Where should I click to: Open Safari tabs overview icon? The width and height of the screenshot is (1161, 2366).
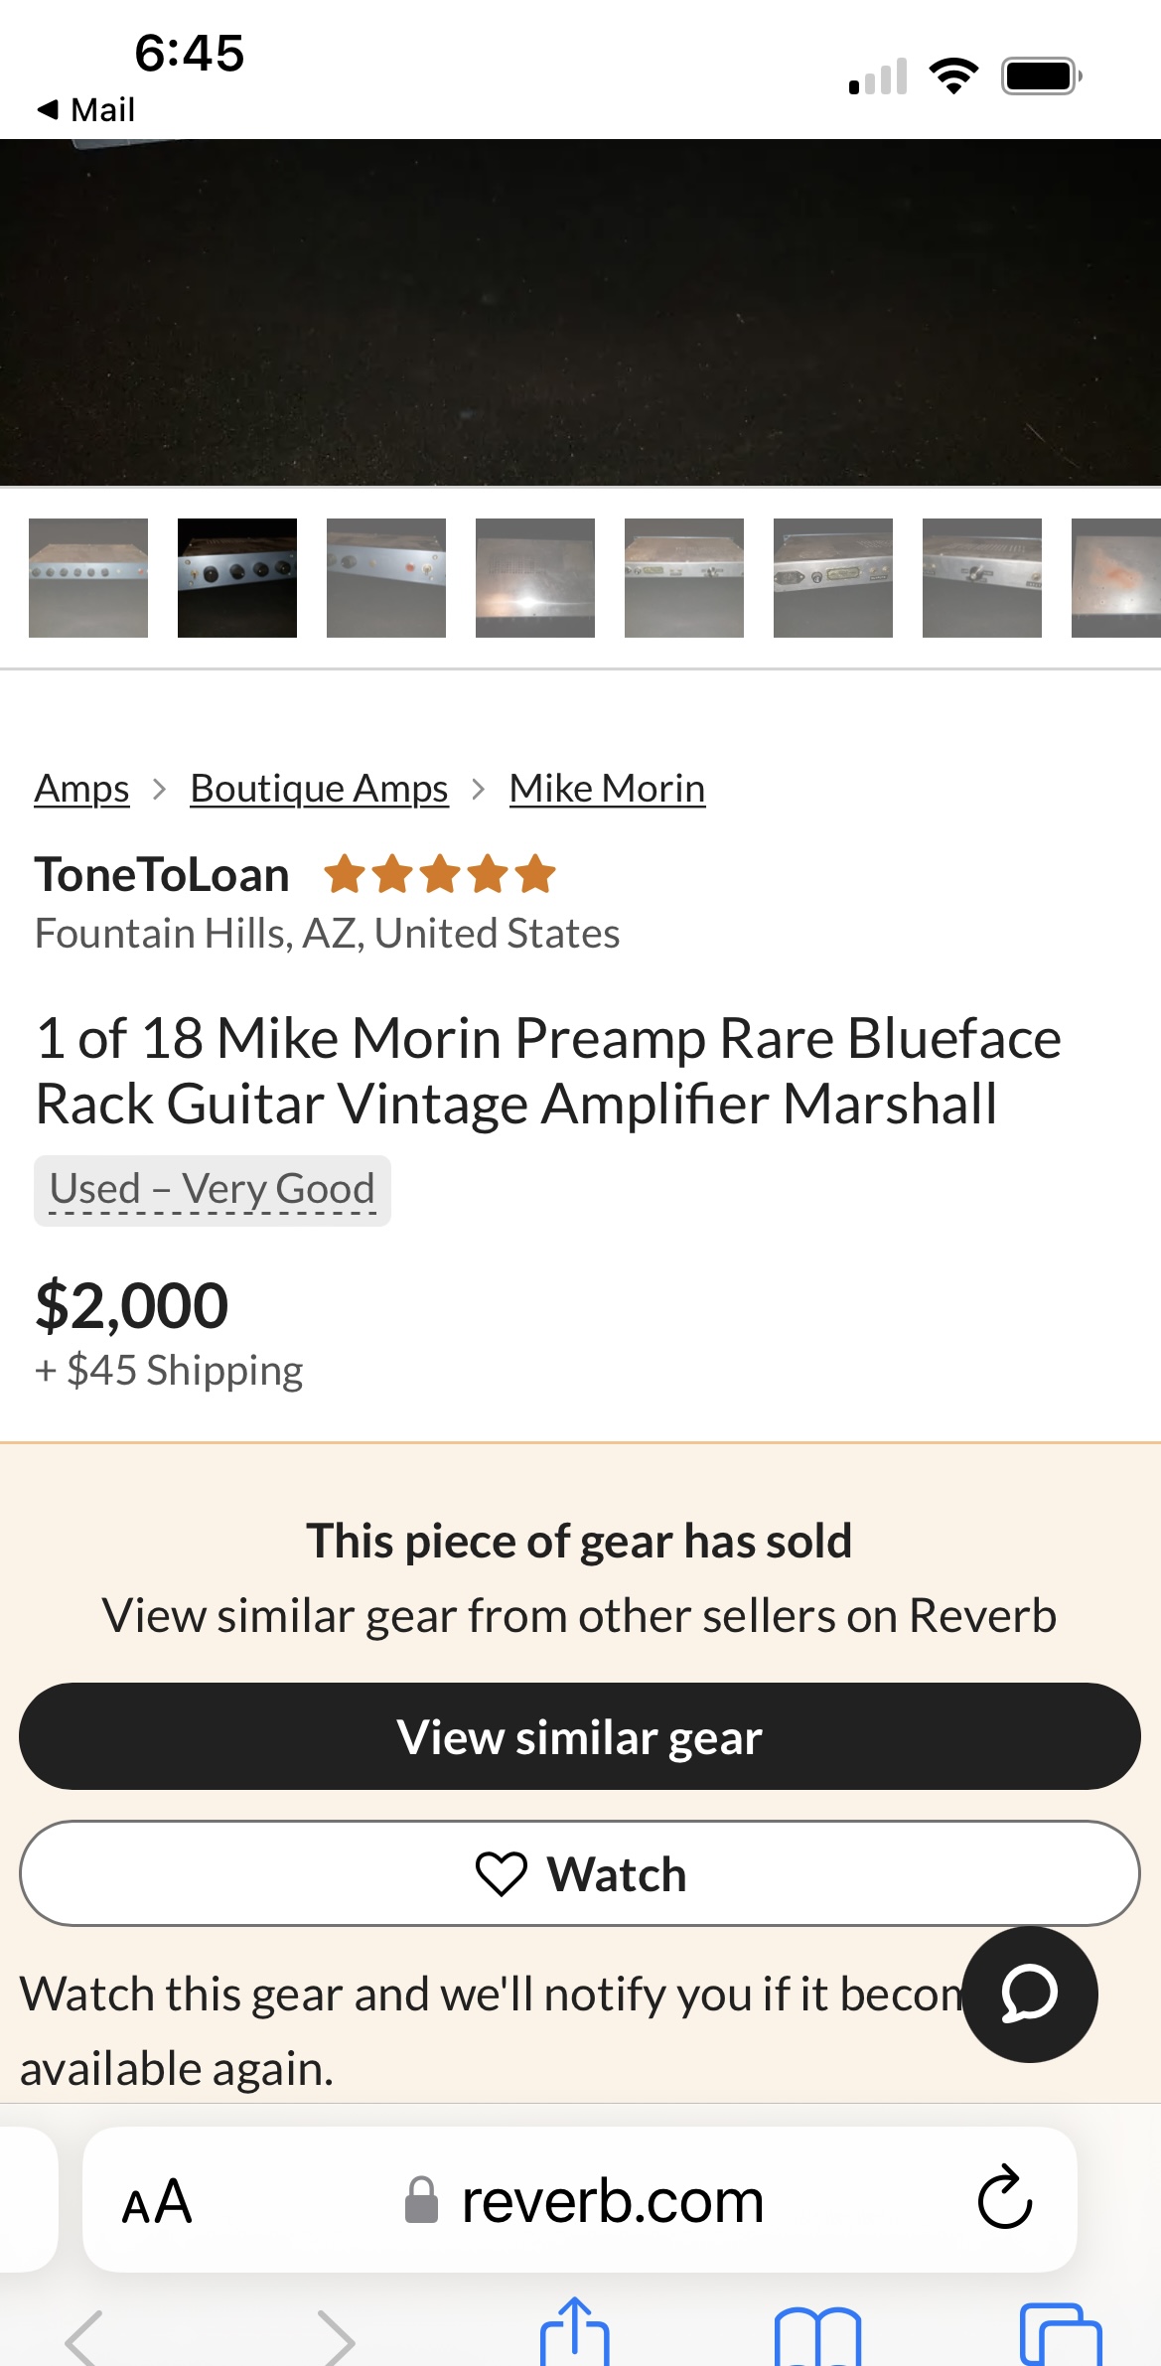coord(1060,2334)
